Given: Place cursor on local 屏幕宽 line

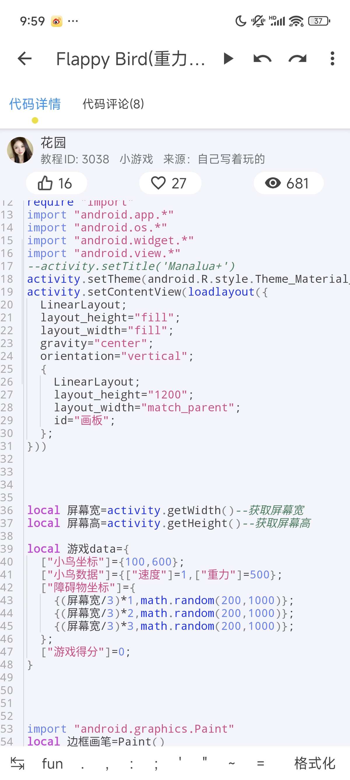Looking at the screenshot, I should tap(166, 511).
